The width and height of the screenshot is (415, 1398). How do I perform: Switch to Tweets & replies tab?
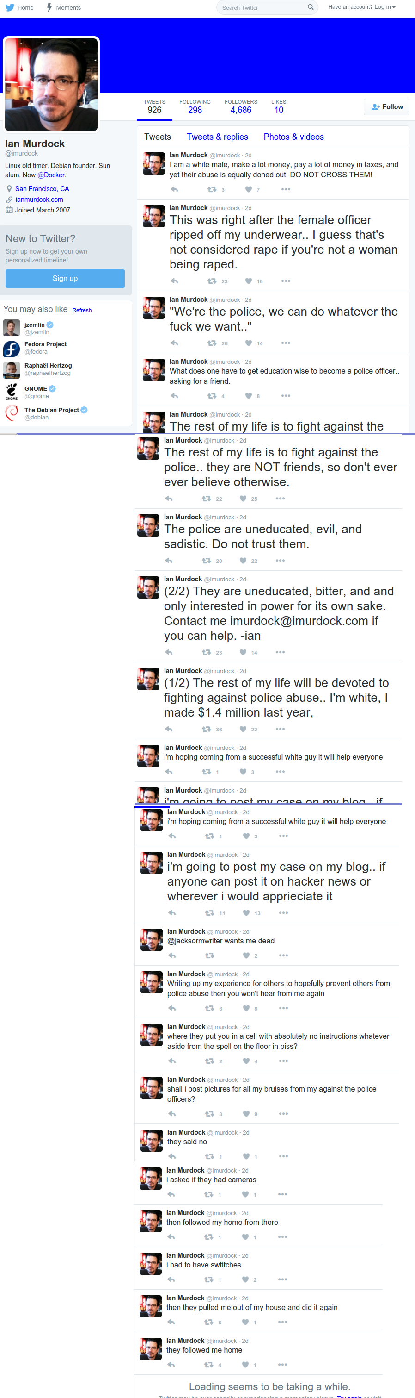(x=217, y=137)
